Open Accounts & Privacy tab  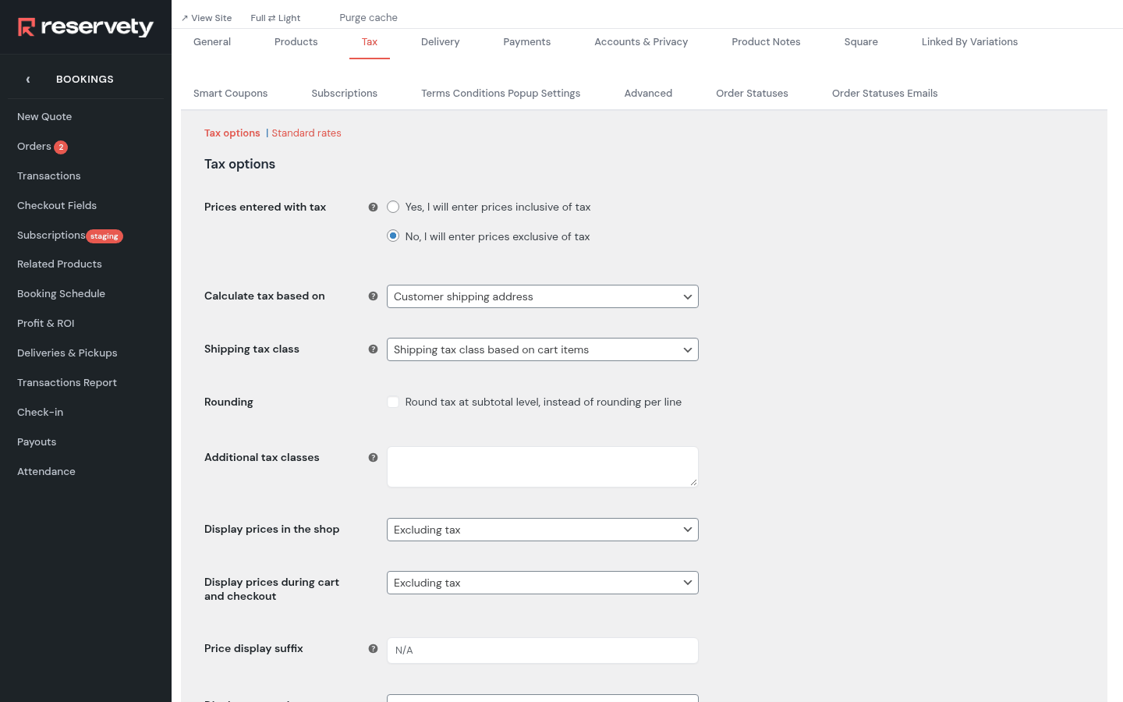tap(641, 42)
